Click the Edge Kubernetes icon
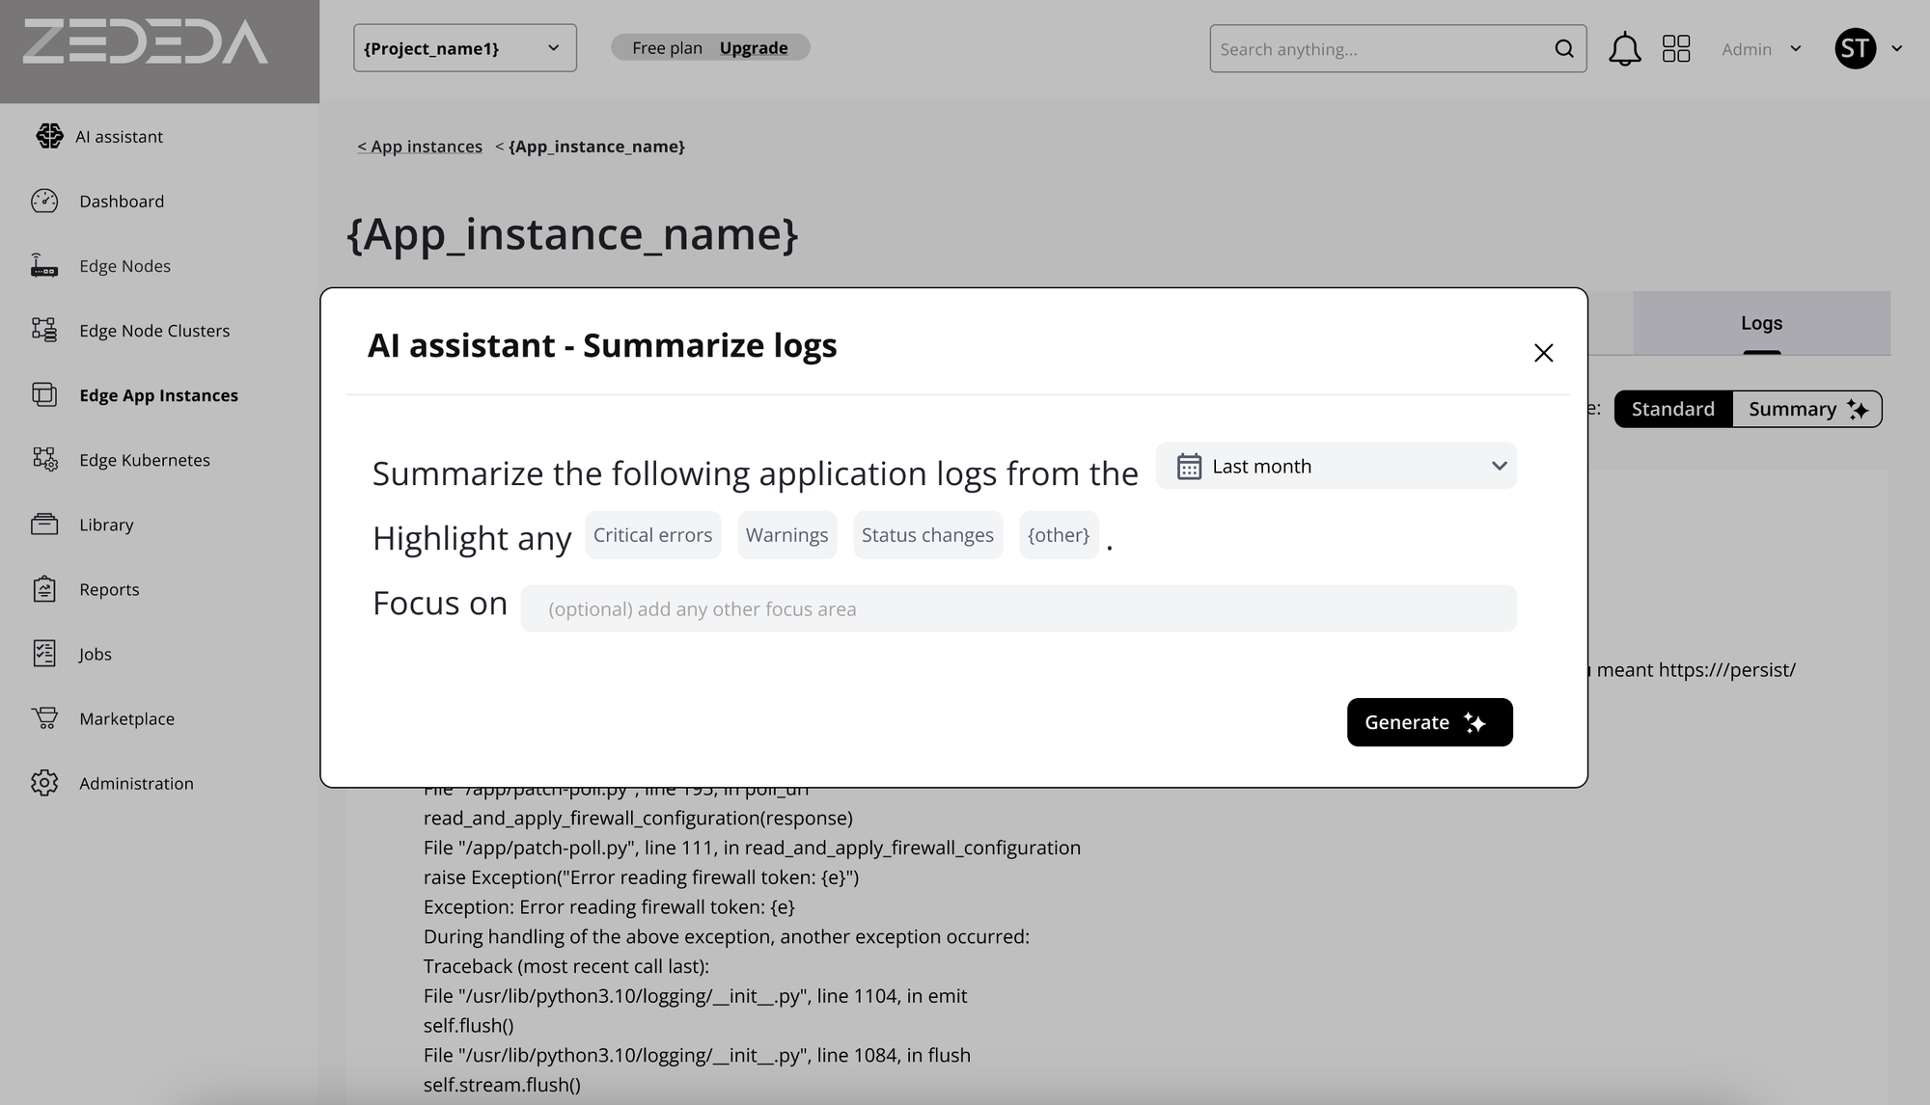This screenshot has width=1930, height=1105. click(44, 460)
